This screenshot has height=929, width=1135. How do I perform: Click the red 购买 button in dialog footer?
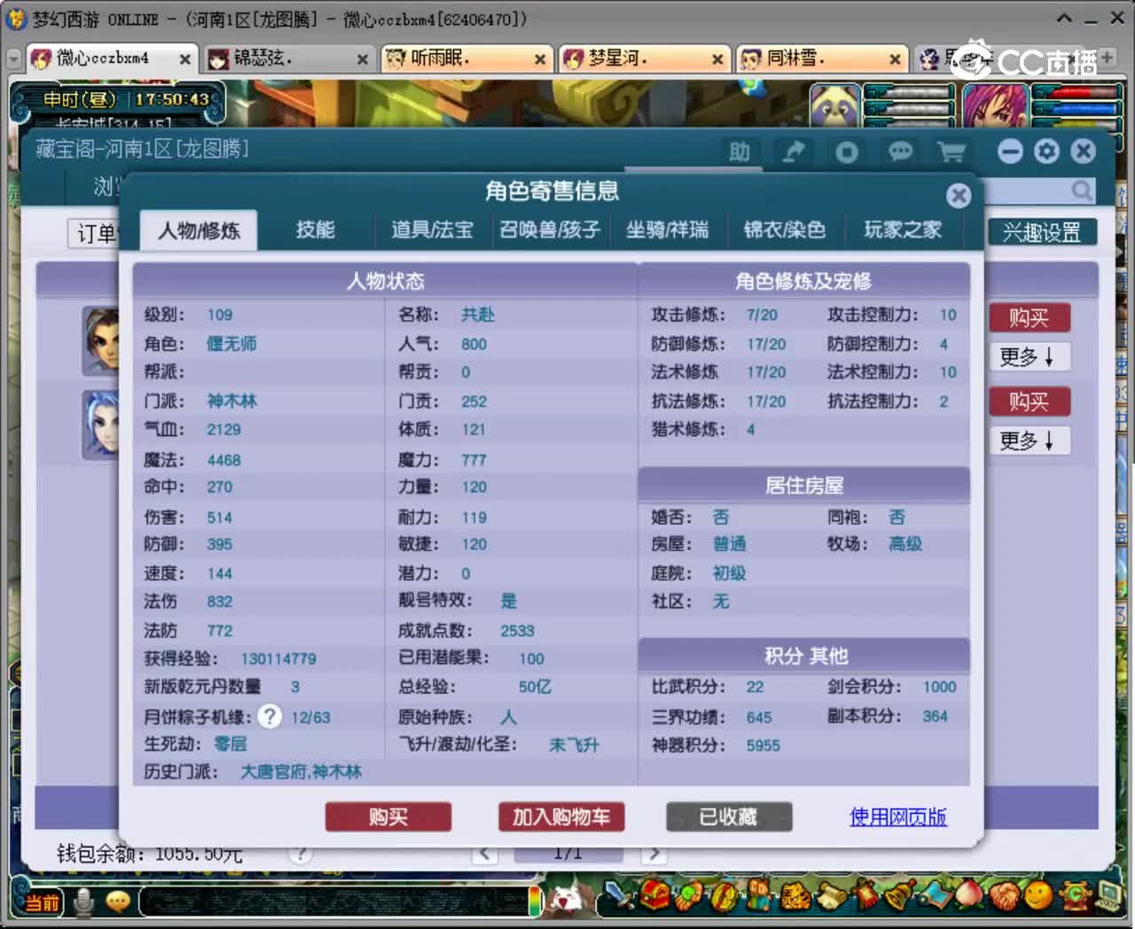[x=388, y=816]
